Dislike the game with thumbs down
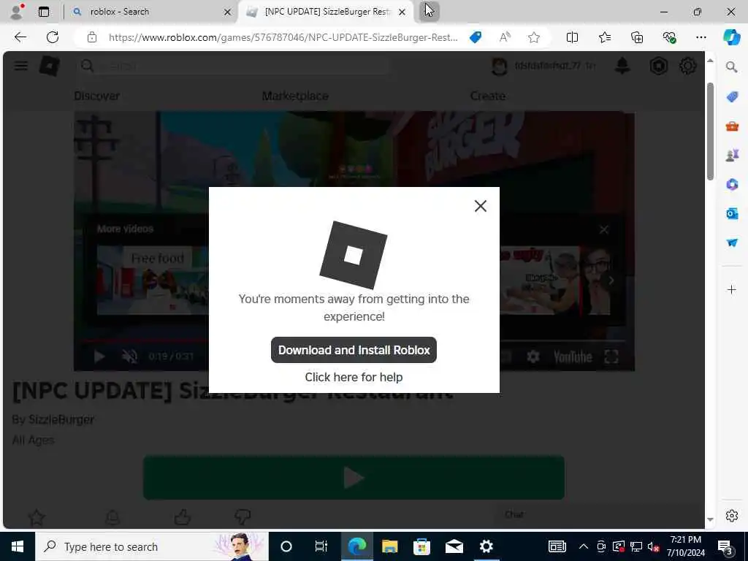This screenshot has height=561, width=748. (243, 517)
